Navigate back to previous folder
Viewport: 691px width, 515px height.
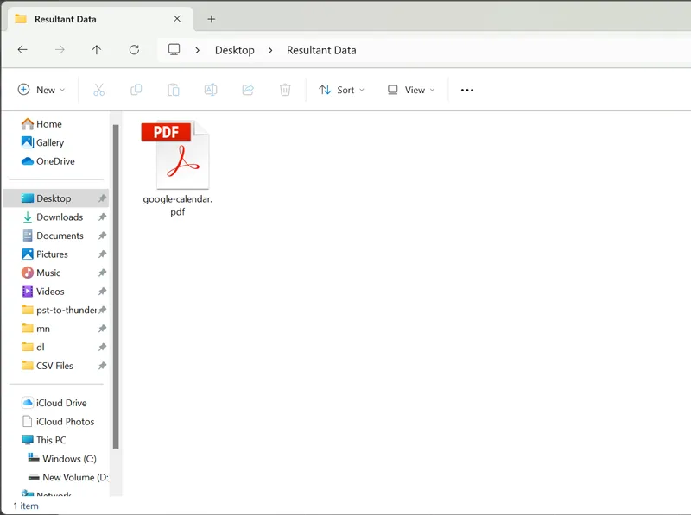click(22, 50)
